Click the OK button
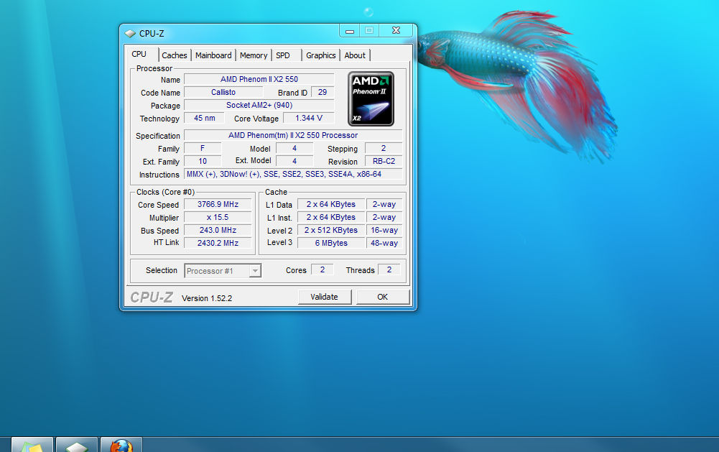 tap(383, 297)
